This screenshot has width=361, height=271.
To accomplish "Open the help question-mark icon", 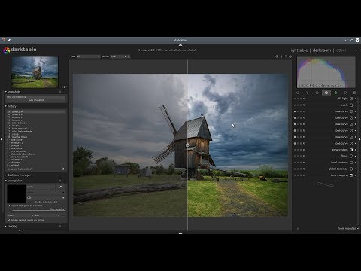I will [x=286, y=56].
